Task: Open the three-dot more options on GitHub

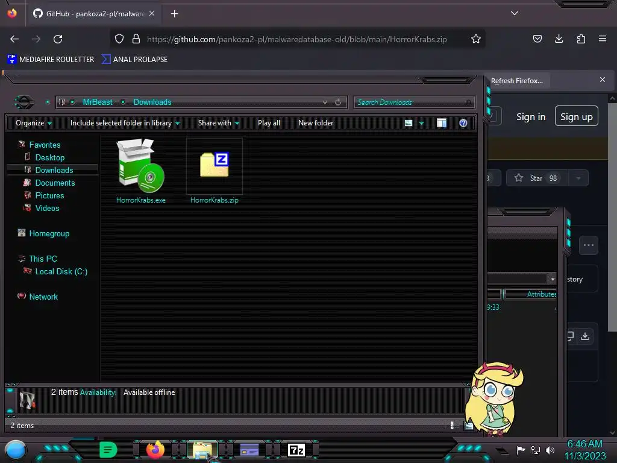Action: pyautogui.click(x=589, y=245)
